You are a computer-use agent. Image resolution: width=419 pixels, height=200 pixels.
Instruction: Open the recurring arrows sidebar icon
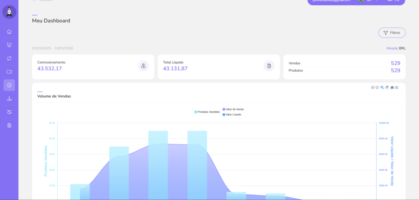tap(9, 58)
